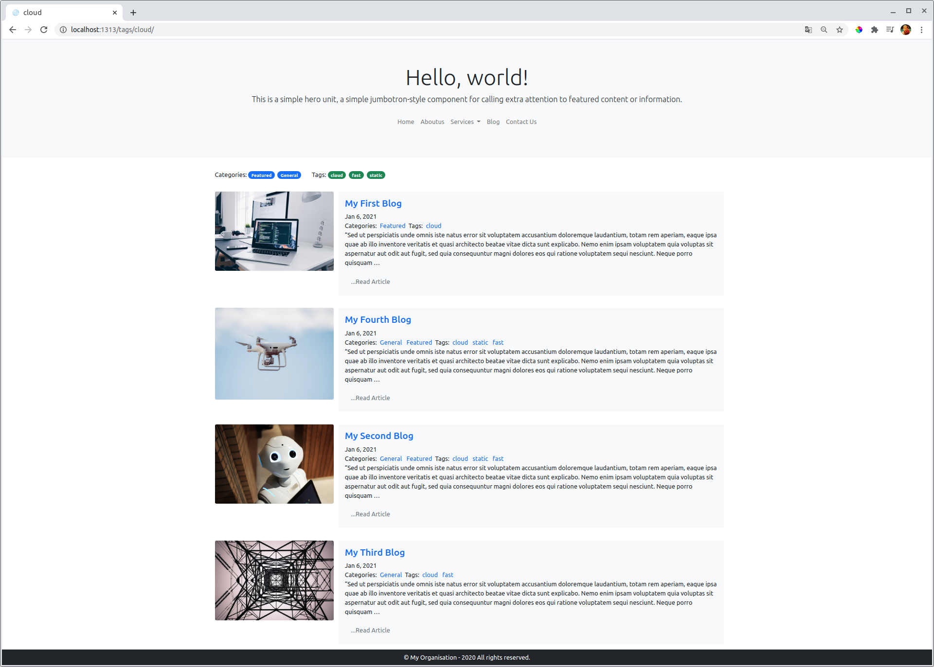Click the site info icon in address bar
This screenshot has width=934, height=667.
(x=63, y=30)
